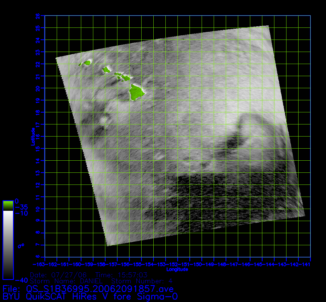Image resolution: width=326 pixels, height=302 pixels.
Task: Click the 0 label atop the color bar
Action: (17, 201)
